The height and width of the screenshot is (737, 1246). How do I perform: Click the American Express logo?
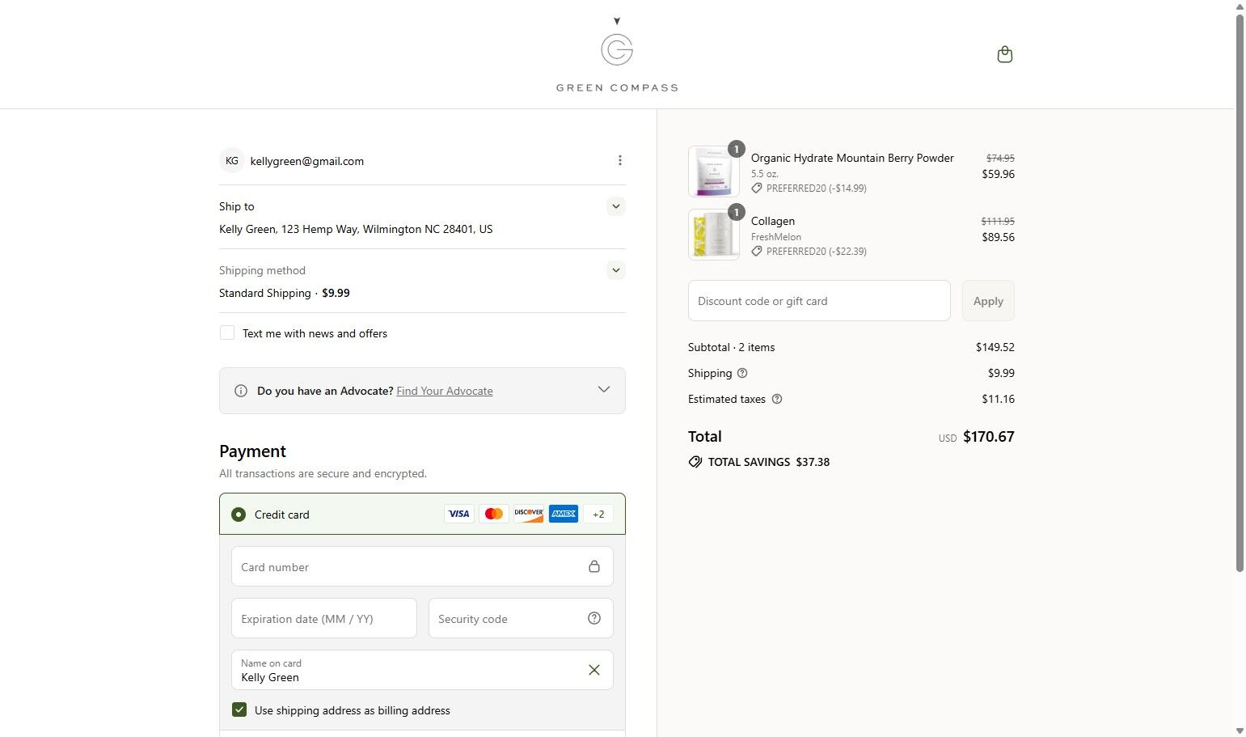[x=564, y=514]
